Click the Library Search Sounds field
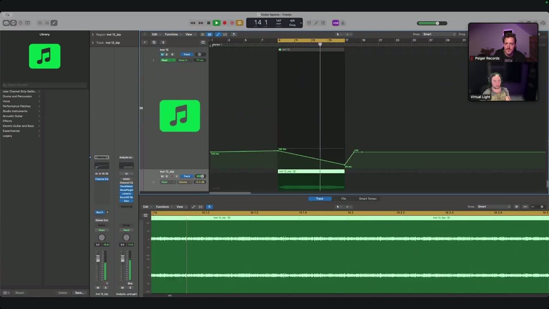The height and width of the screenshot is (309, 549). point(45,85)
